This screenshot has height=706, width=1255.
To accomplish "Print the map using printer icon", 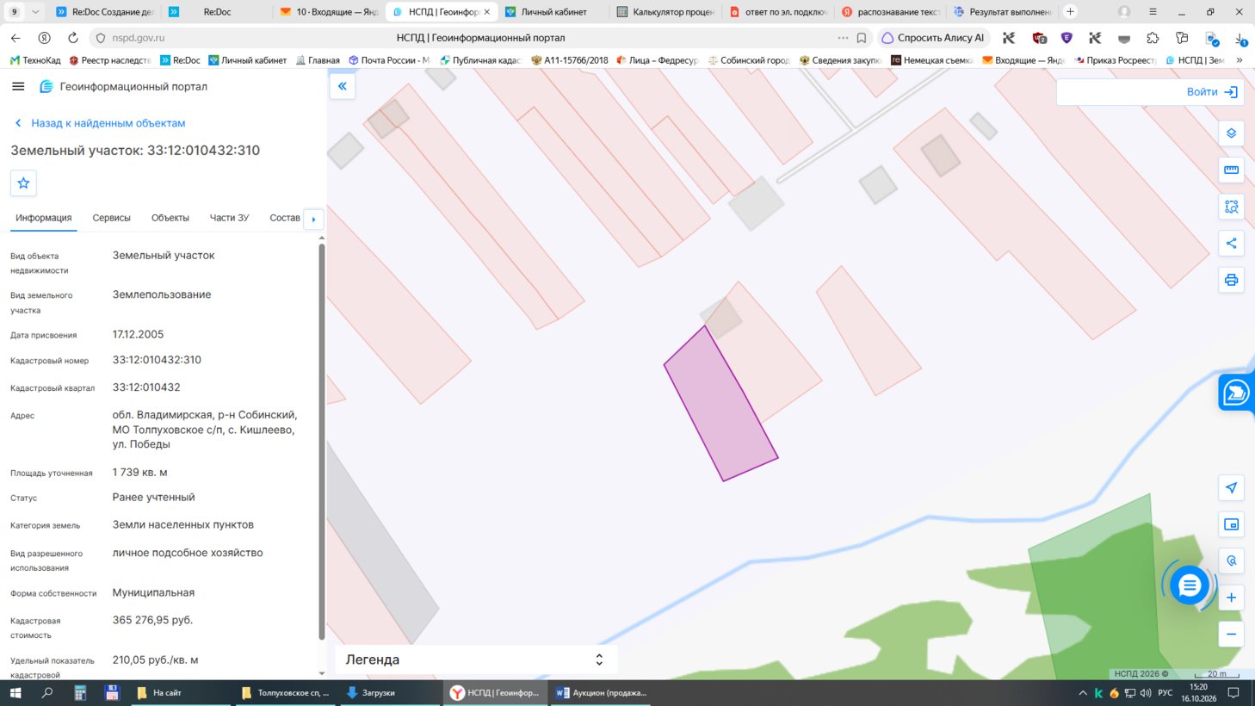I will [x=1231, y=280].
